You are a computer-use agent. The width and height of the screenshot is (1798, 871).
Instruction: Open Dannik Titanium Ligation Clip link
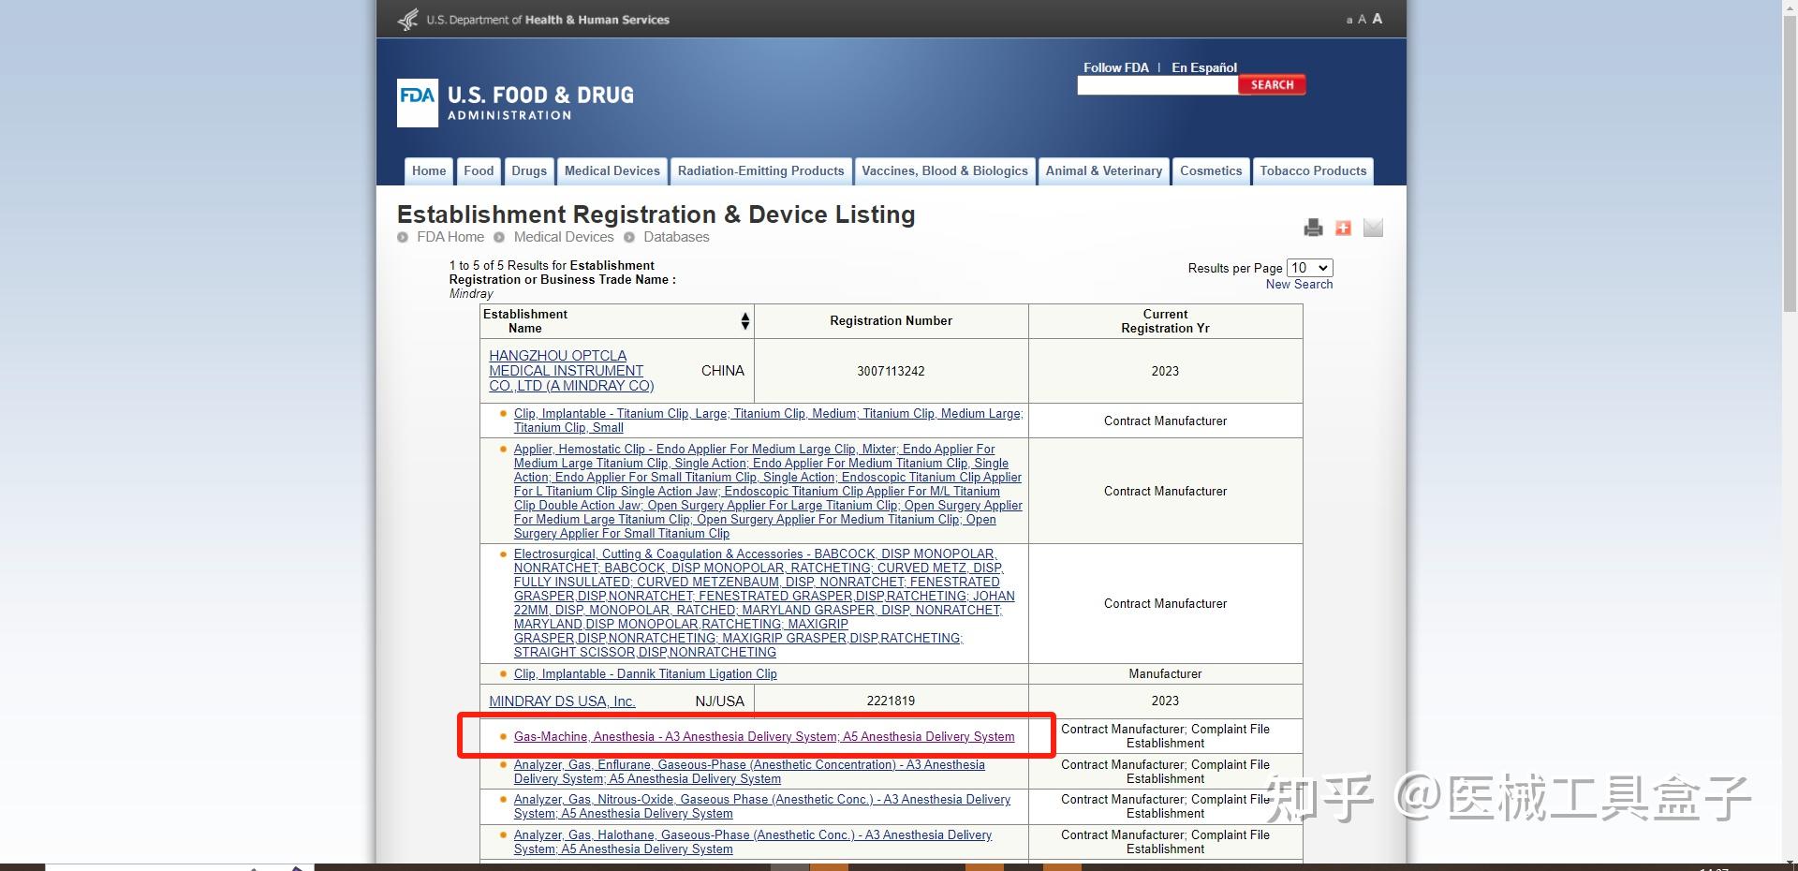[x=645, y=674]
